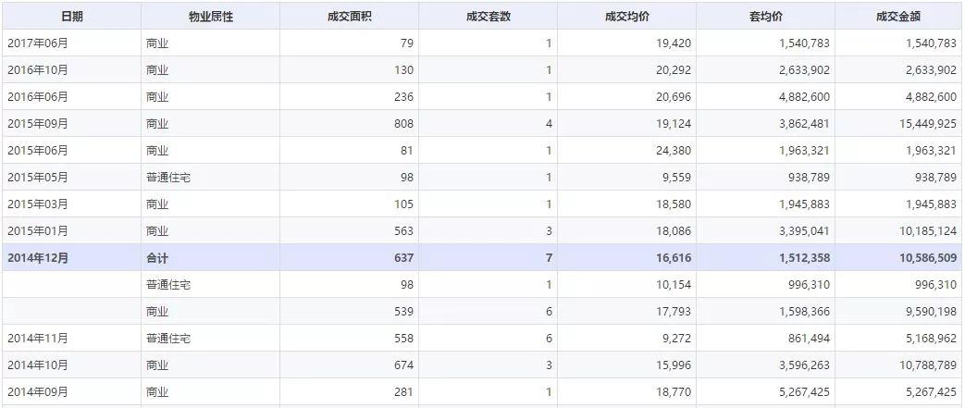Click the average price 15,996
This screenshot has height=408, width=965.
point(674,365)
